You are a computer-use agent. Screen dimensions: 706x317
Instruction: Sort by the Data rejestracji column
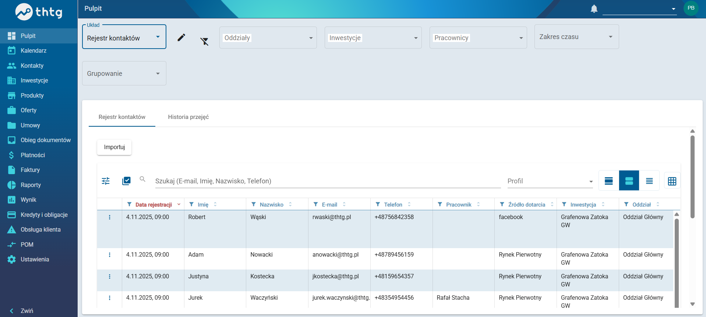point(153,205)
